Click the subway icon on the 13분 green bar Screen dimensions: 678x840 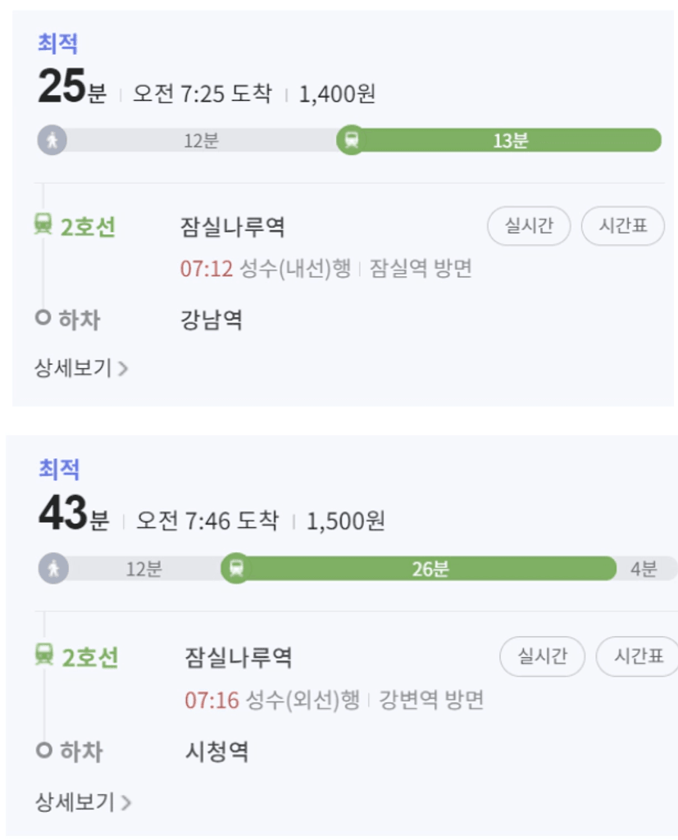coord(352,140)
